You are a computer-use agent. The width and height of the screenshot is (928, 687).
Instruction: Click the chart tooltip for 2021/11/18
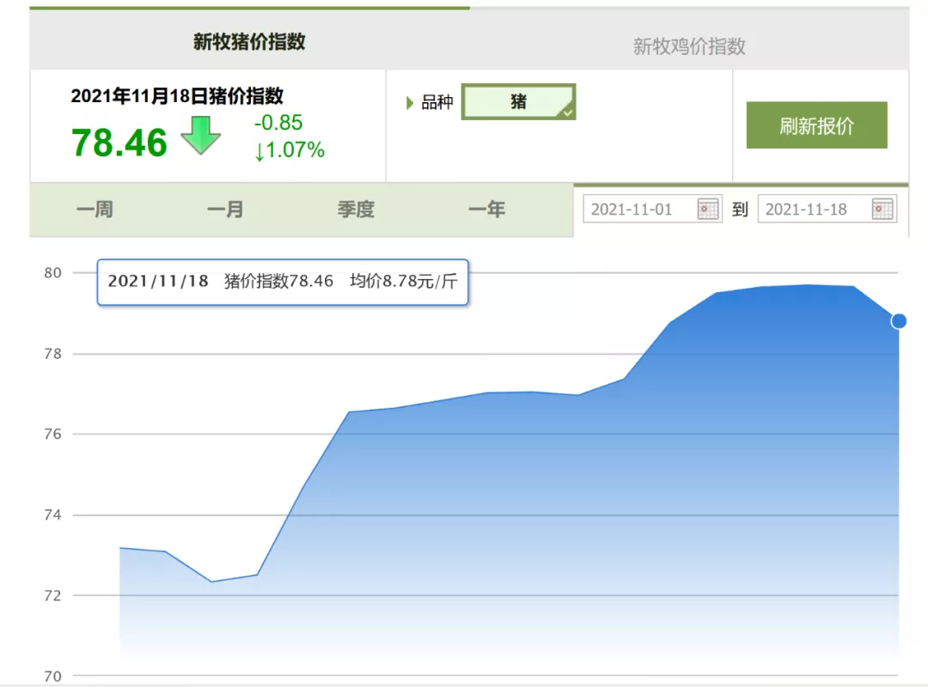[x=283, y=282]
